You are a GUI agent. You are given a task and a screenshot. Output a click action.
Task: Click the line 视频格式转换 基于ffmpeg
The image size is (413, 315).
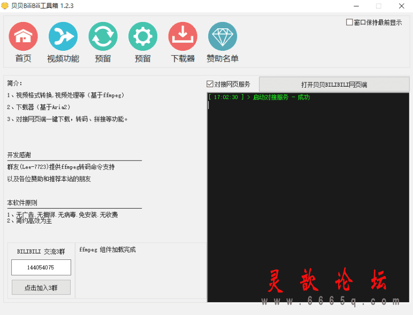[66, 95]
